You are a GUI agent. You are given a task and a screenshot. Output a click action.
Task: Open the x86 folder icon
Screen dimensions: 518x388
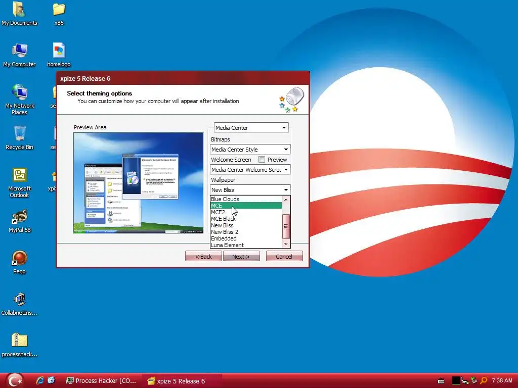(59, 14)
